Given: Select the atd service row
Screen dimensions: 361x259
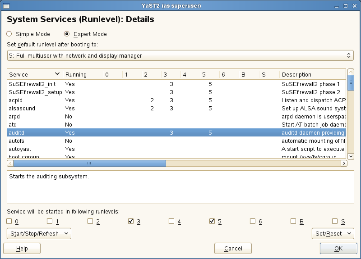Looking at the screenshot, I should tap(176, 125).
